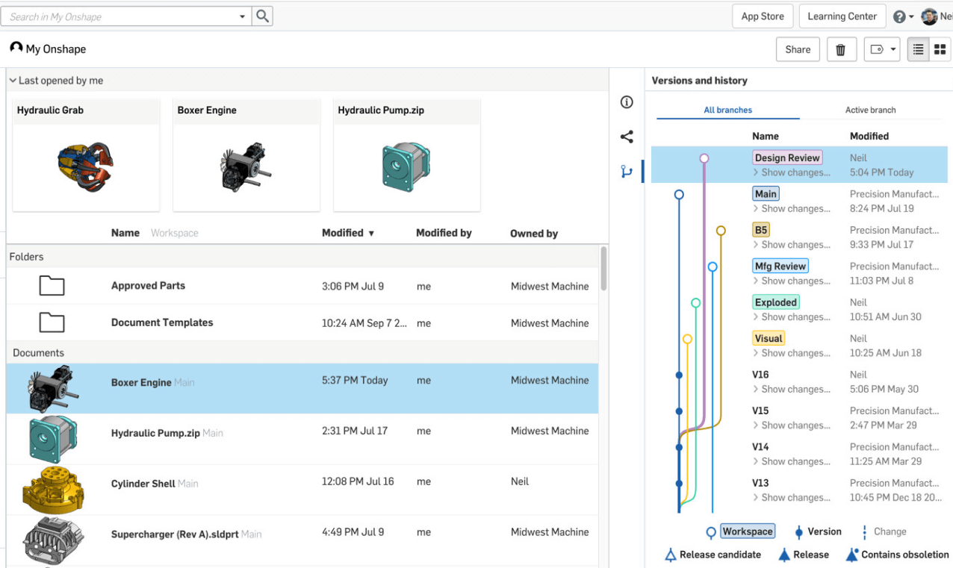Open the details info panel

(626, 102)
